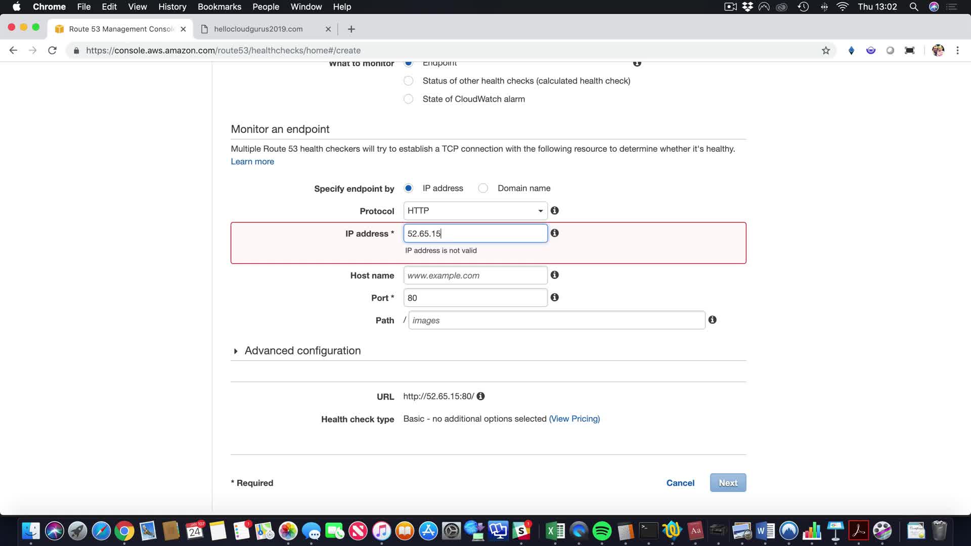971x546 pixels.
Task: Select the IP address radio button
Action: coord(408,188)
